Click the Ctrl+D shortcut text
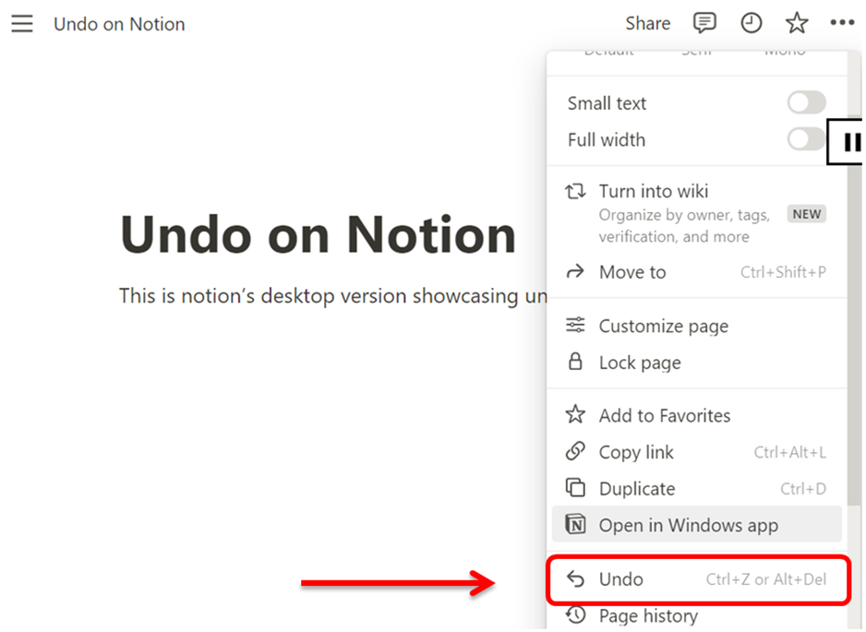This screenshot has width=866, height=632. (x=803, y=488)
